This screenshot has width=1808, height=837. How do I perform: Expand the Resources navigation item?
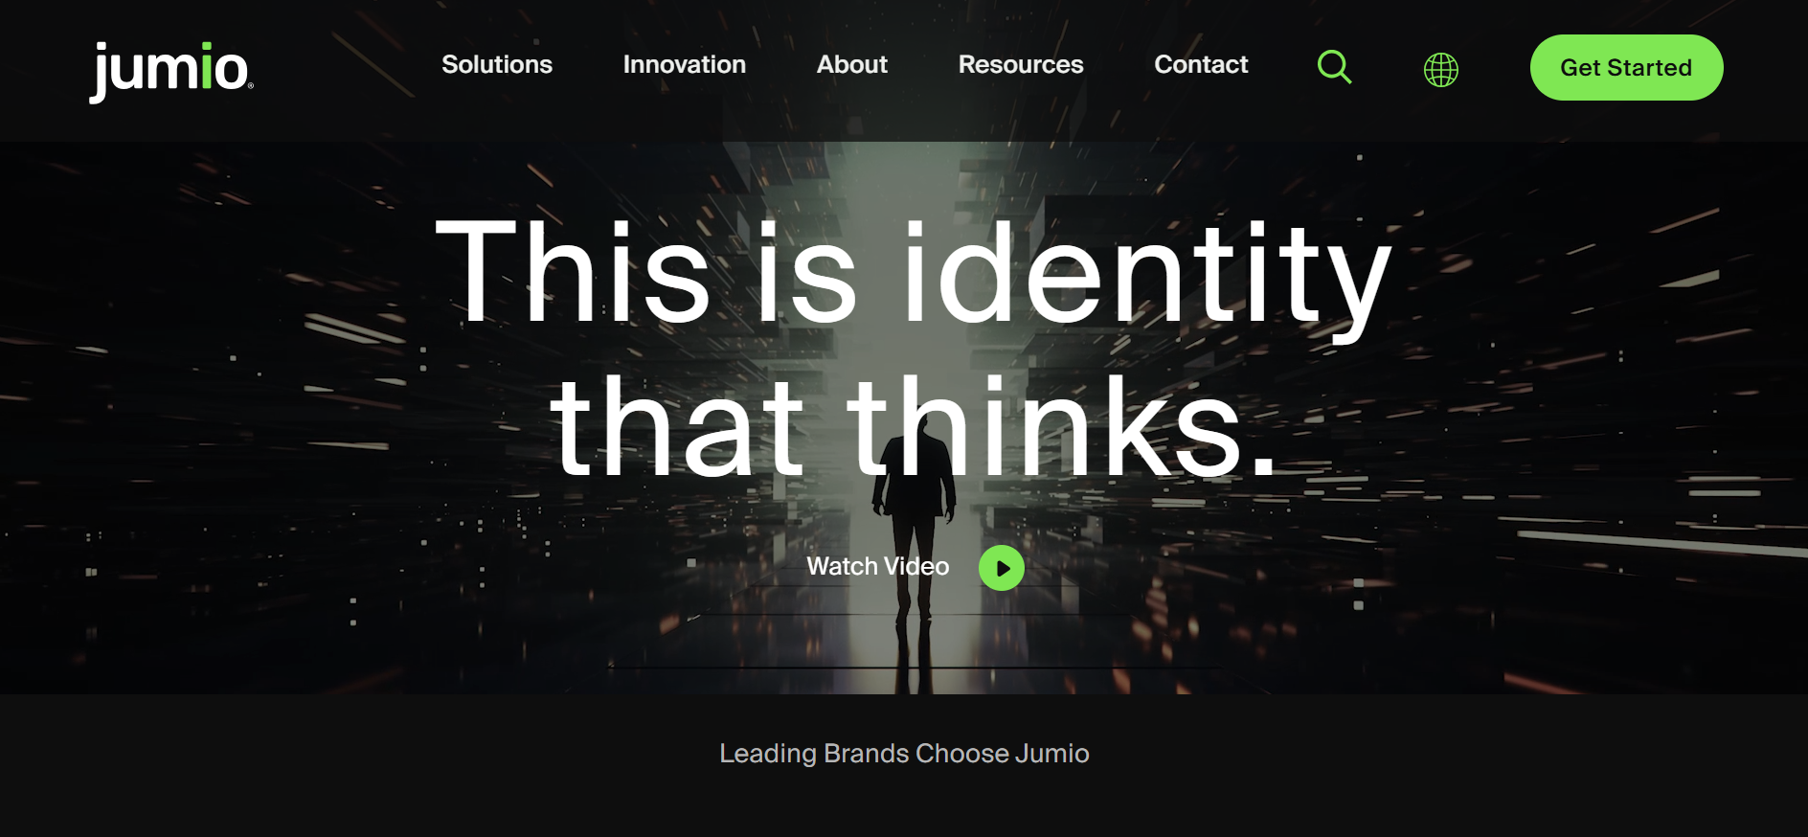click(x=1021, y=64)
